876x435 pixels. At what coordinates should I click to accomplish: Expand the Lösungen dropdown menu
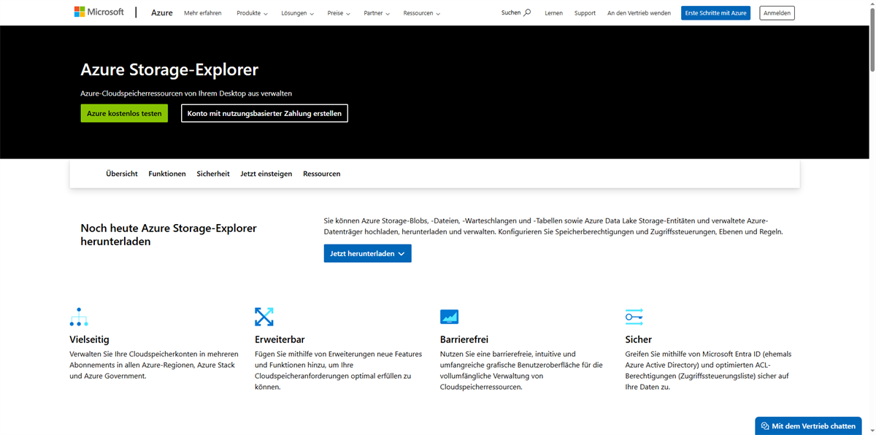tap(297, 13)
